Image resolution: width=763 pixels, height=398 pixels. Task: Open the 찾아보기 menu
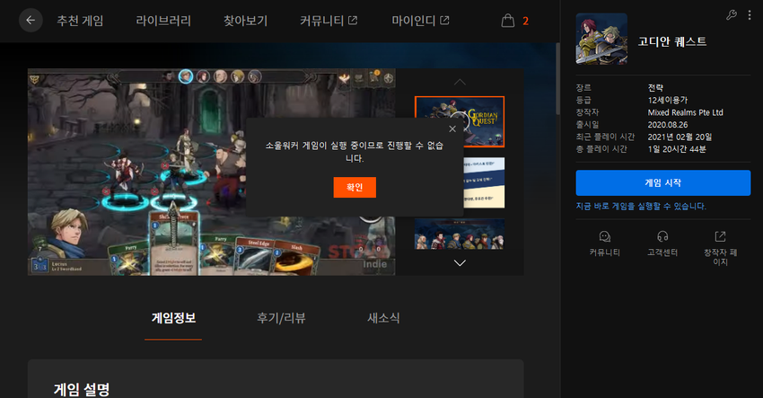245,20
